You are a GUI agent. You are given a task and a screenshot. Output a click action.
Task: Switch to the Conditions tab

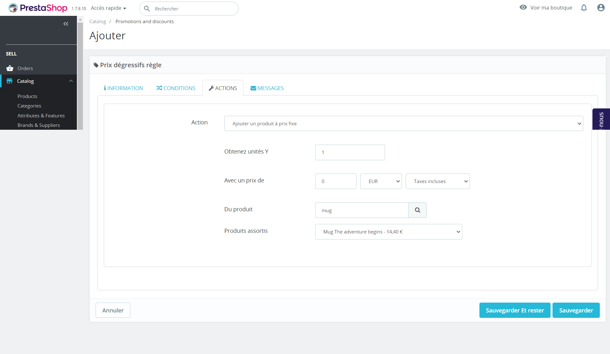[176, 88]
